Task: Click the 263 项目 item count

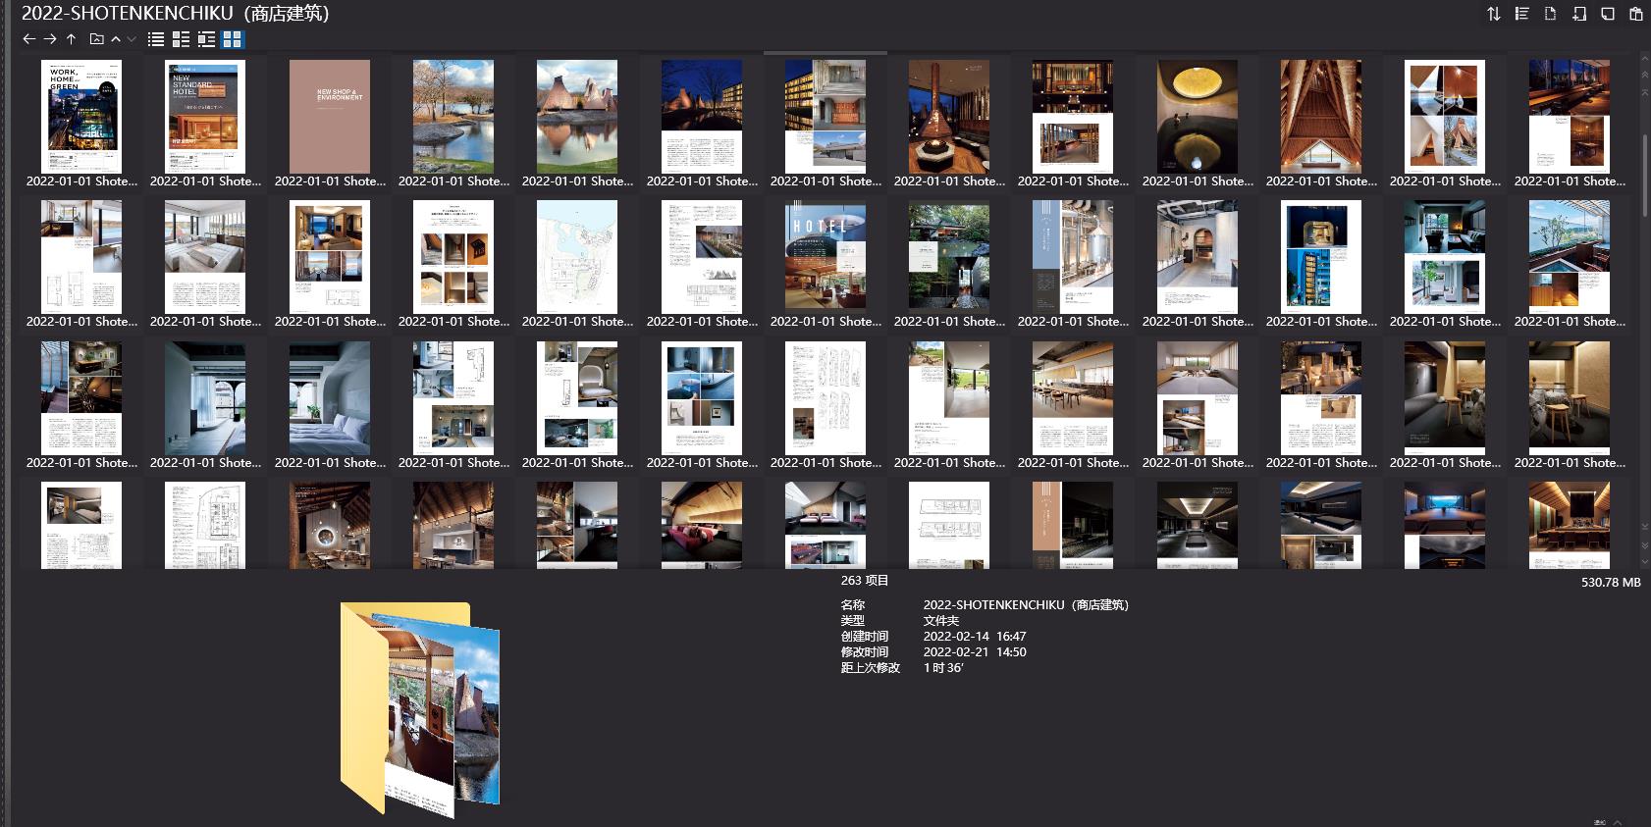Action: point(865,581)
